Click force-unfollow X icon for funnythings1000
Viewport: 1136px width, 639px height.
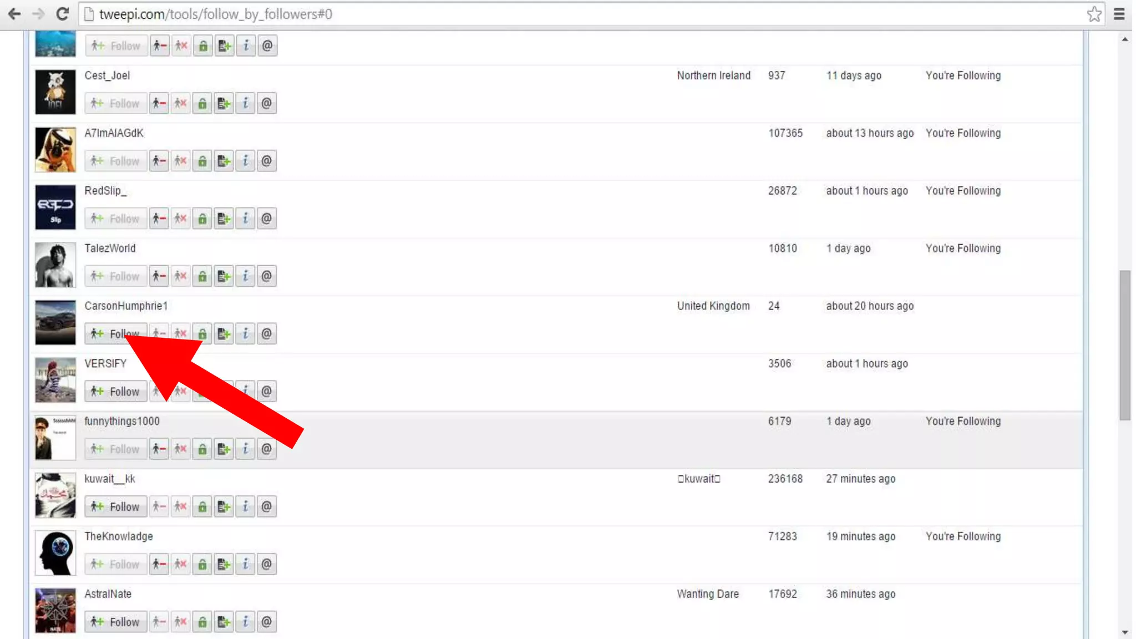181,449
